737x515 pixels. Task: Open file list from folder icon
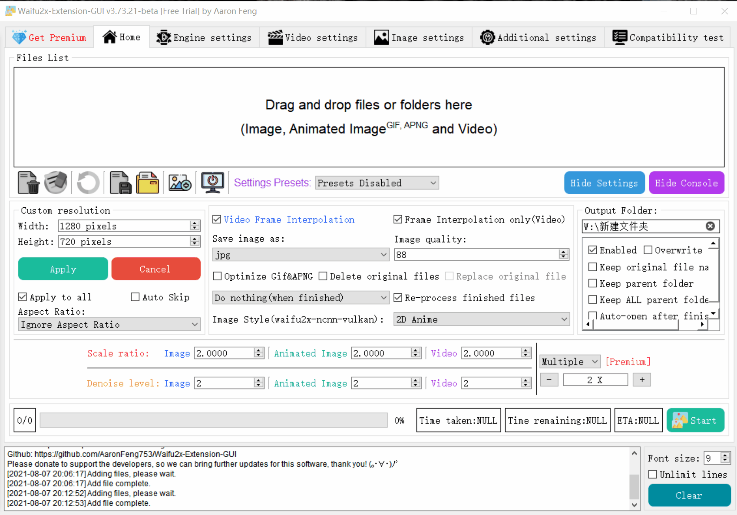[147, 183]
